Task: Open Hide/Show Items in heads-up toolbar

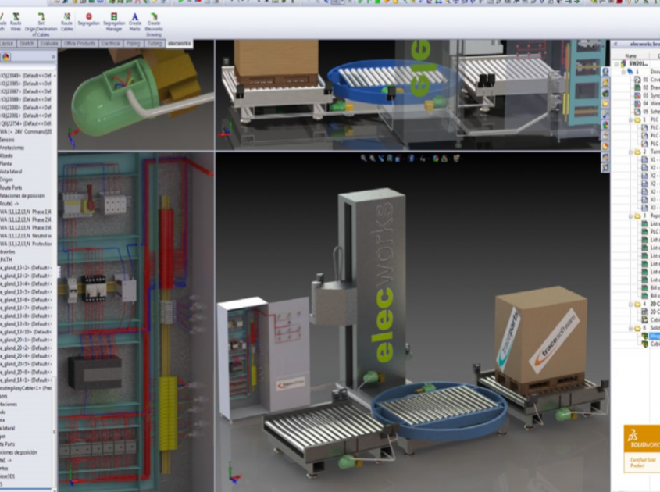Action: click(x=423, y=159)
